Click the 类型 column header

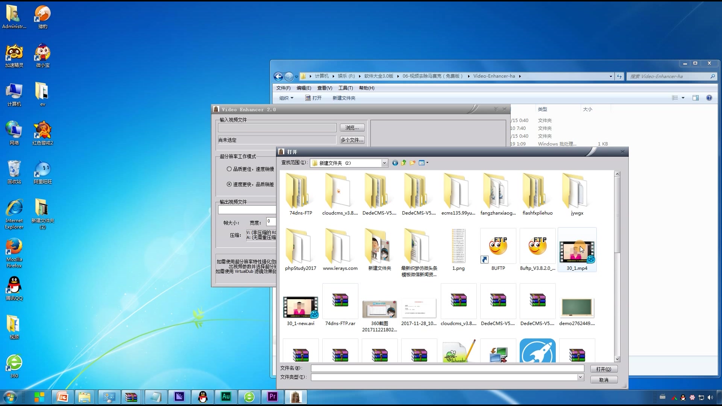click(x=542, y=109)
